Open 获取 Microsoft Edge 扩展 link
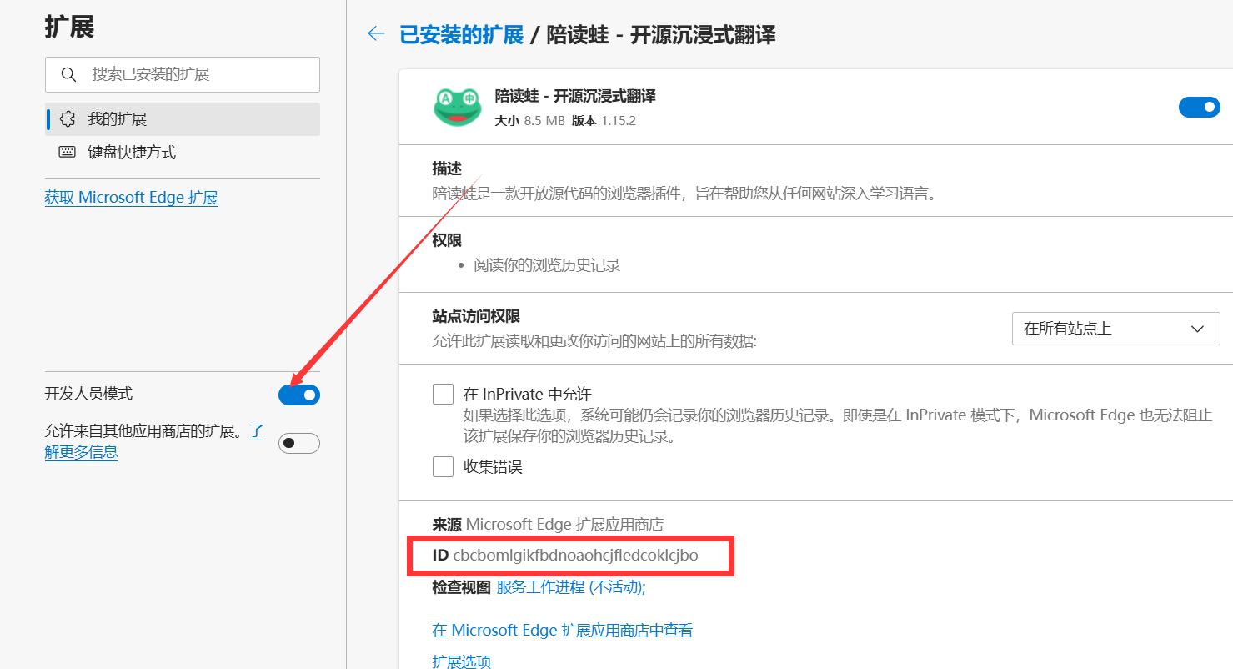The image size is (1233, 669). tap(131, 198)
